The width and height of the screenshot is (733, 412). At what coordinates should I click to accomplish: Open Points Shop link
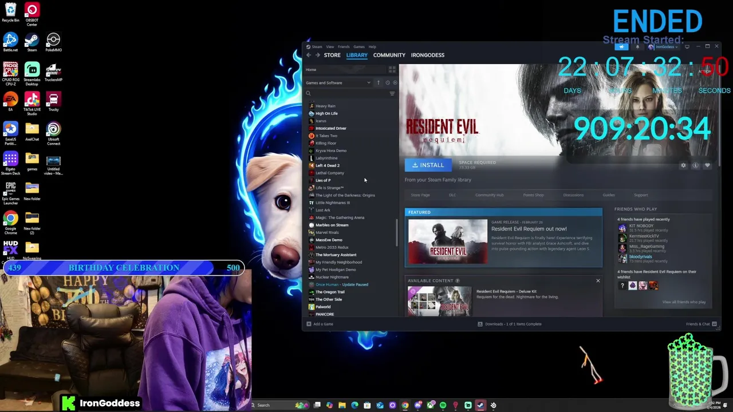534,195
